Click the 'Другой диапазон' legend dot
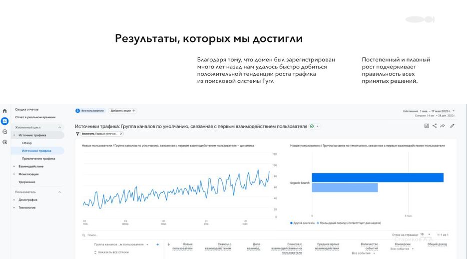The height and width of the screenshot is (259, 467). point(291,223)
